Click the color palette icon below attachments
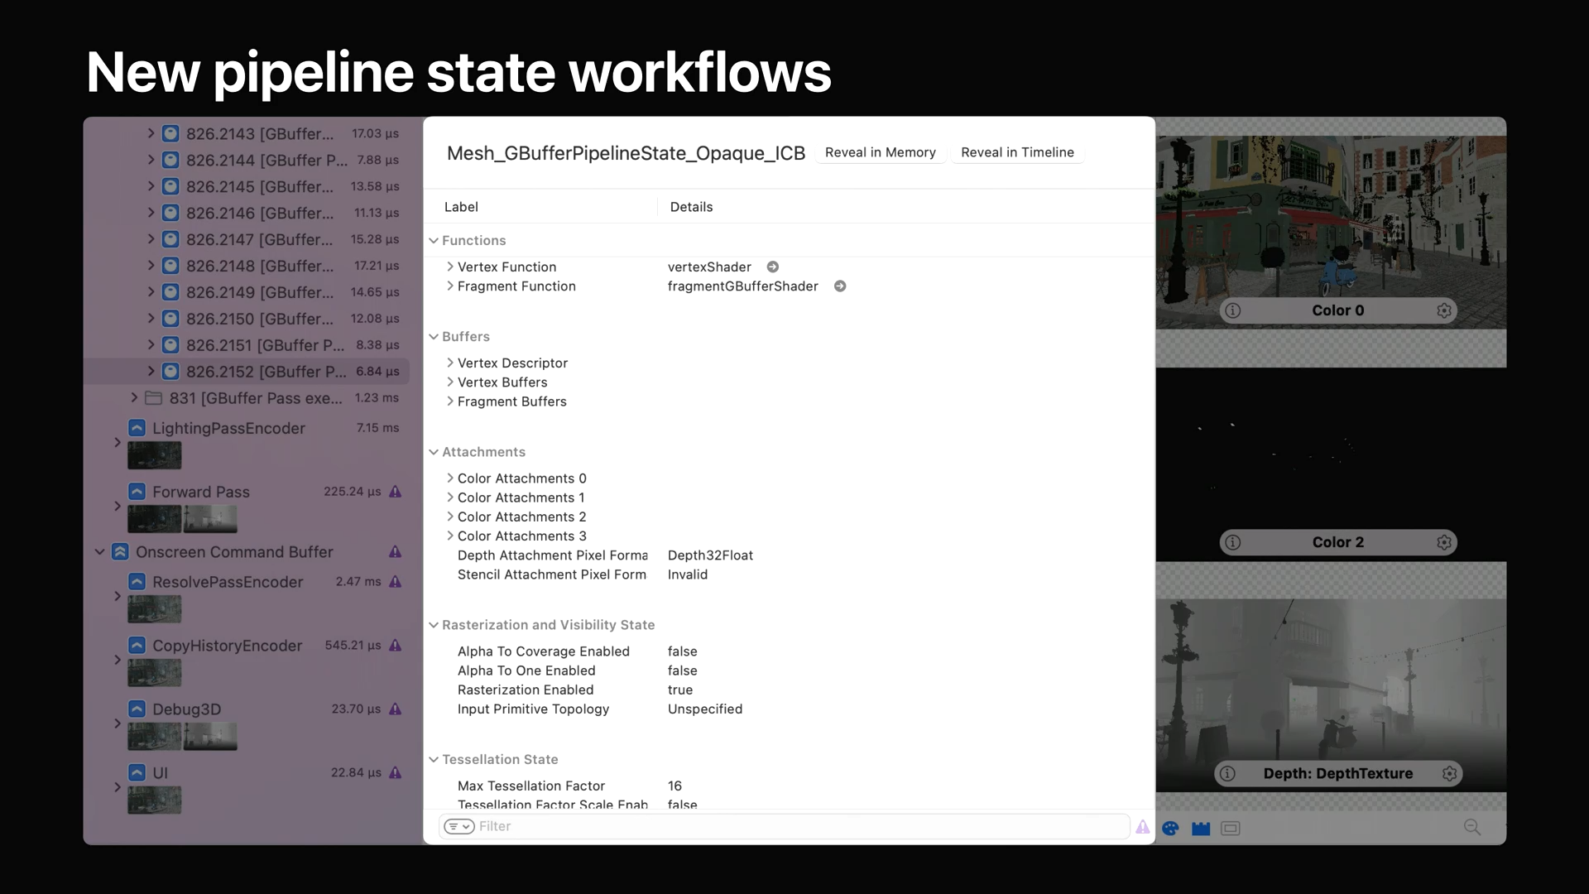The image size is (1589, 894). [1170, 828]
